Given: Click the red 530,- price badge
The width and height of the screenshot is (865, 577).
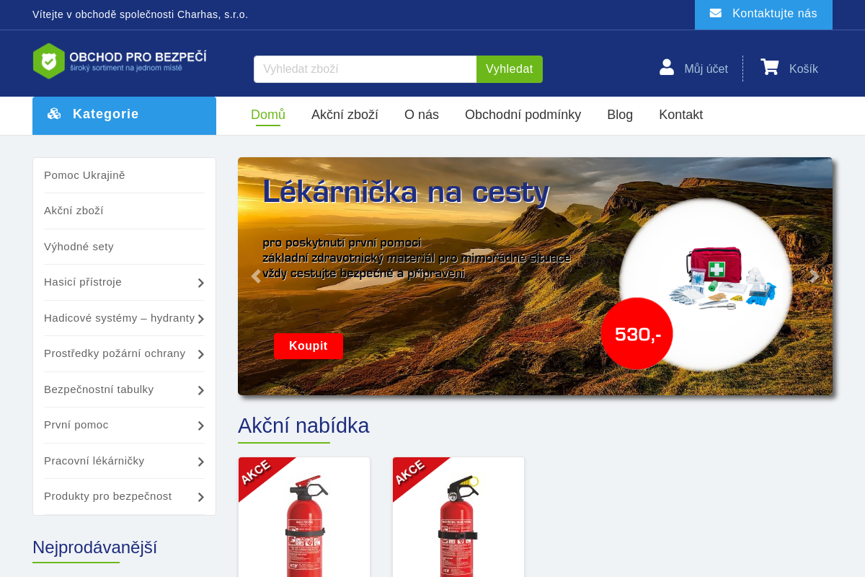Looking at the screenshot, I should (636, 333).
